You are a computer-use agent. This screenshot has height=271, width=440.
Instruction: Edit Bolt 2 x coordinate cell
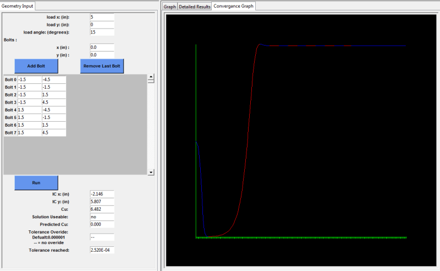point(30,94)
